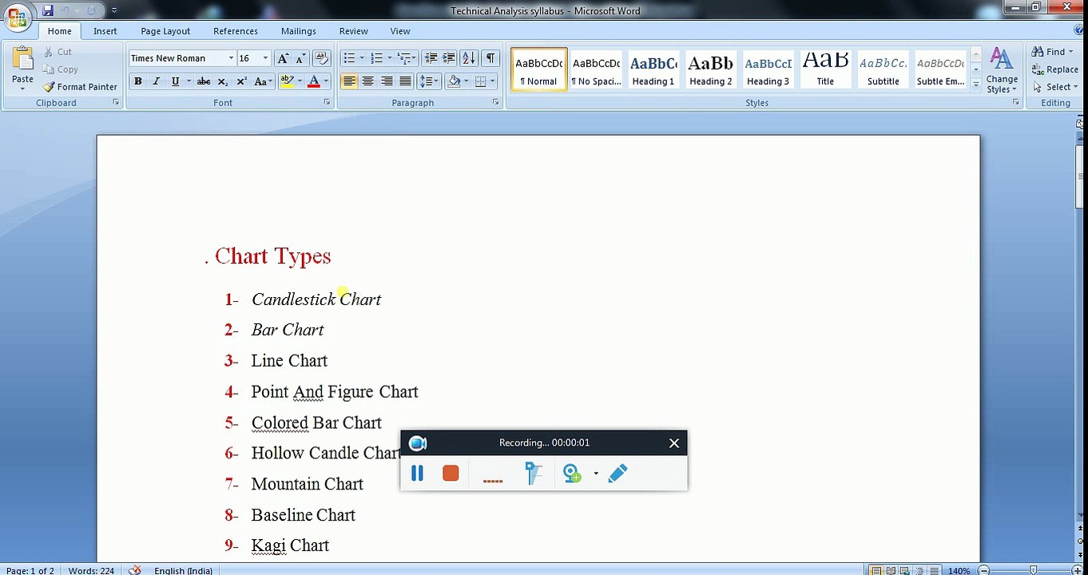The width and height of the screenshot is (1088, 575).
Task: Toggle underline formatting
Action: tap(175, 81)
